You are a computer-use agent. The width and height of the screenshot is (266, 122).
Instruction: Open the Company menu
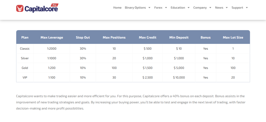(200, 8)
